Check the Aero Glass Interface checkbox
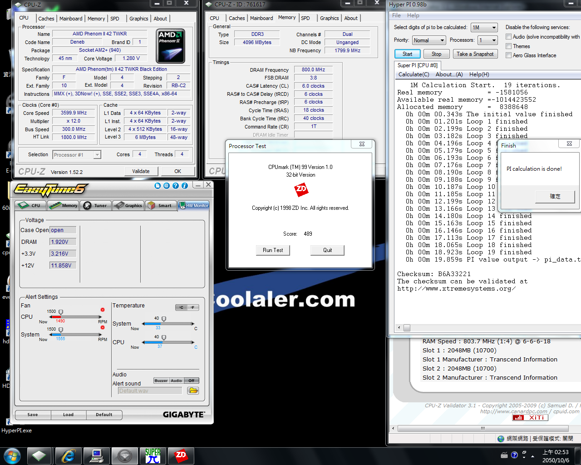This screenshot has width=581, height=465. coord(509,55)
